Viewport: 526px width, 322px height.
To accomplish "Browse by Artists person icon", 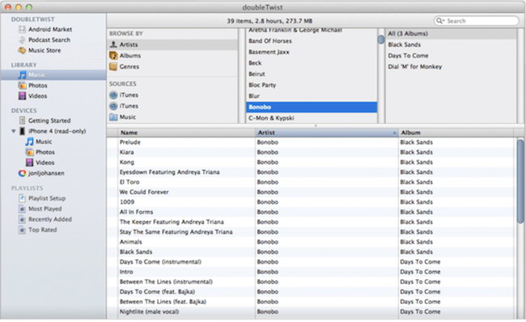I will click(113, 44).
